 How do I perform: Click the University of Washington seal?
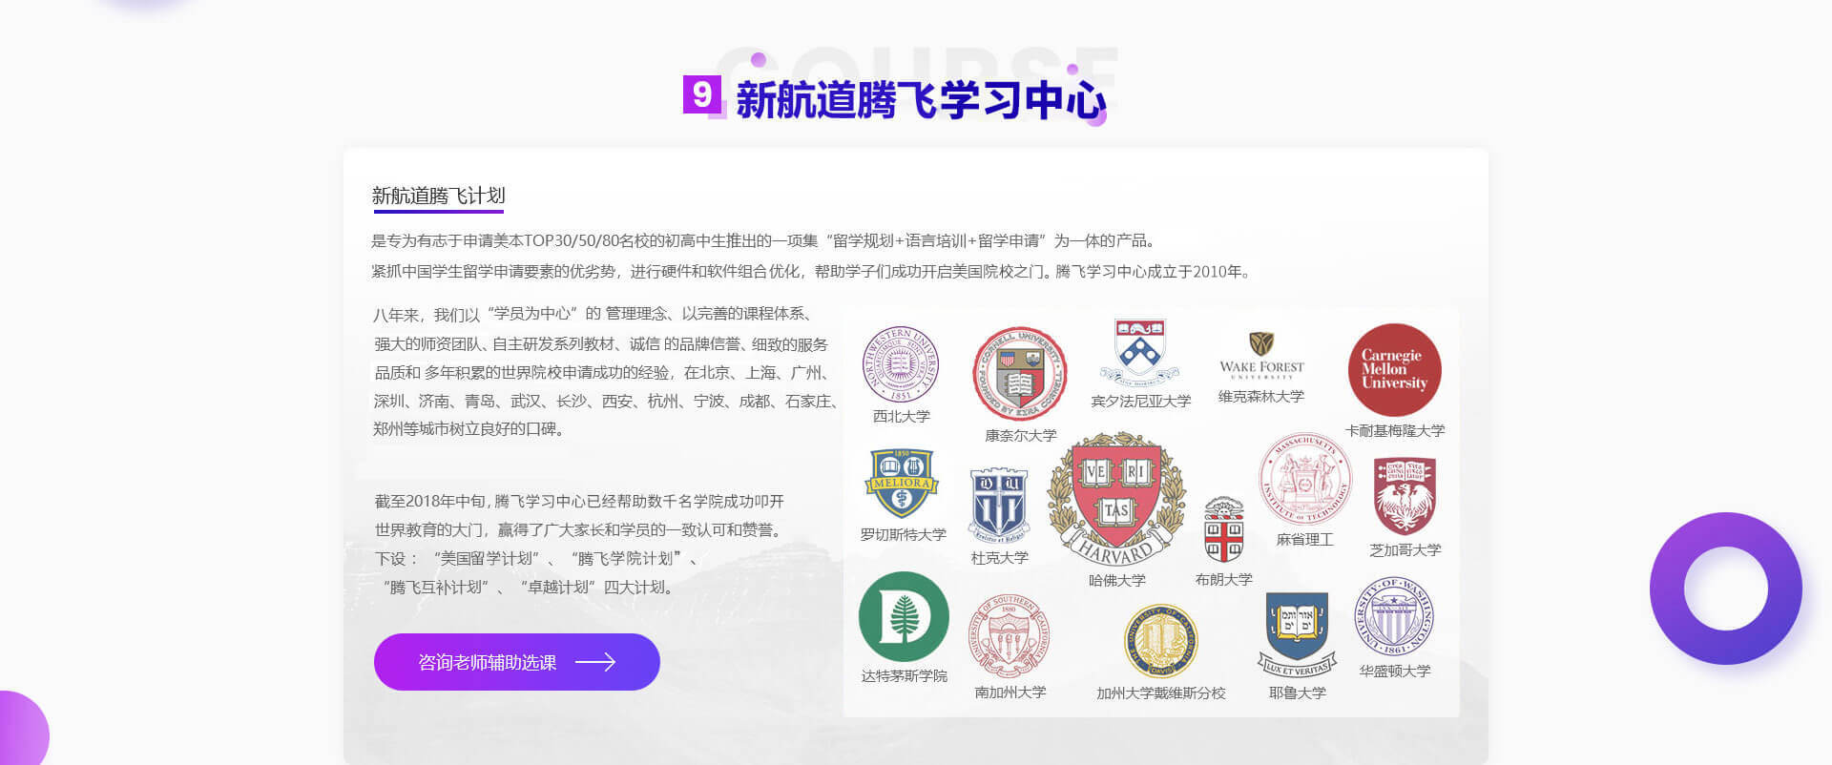[1394, 616]
